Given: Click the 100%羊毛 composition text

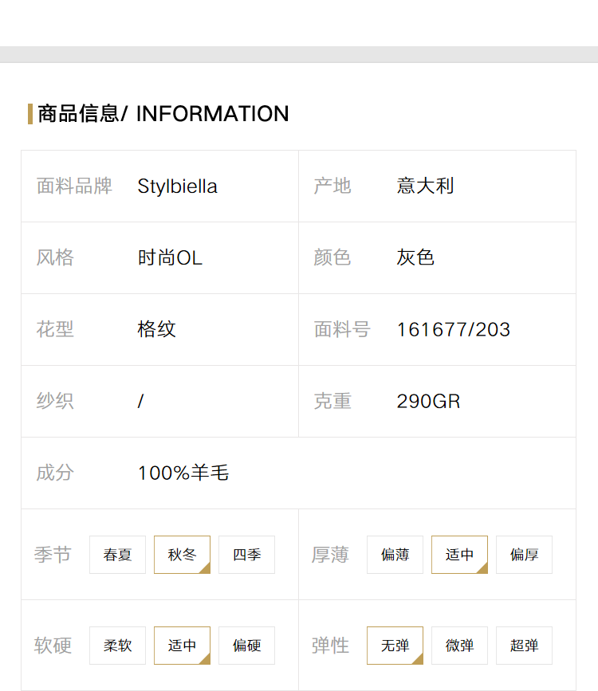Looking at the screenshot, I should click(183, 473).
